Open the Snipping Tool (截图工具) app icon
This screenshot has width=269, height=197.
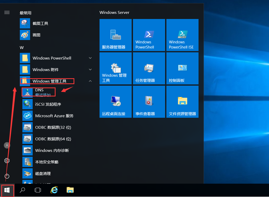(25, 23)
